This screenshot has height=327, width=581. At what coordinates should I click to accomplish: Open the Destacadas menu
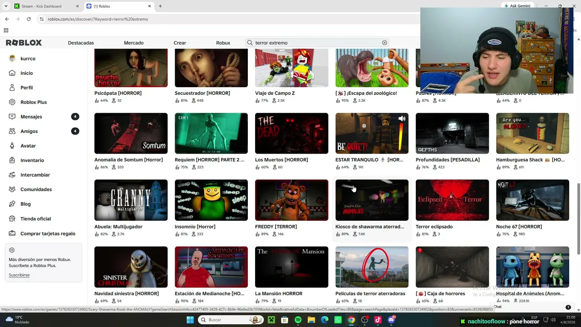tap(81, 43)
